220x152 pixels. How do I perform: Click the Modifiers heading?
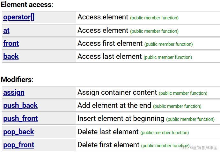coord(17,79)
